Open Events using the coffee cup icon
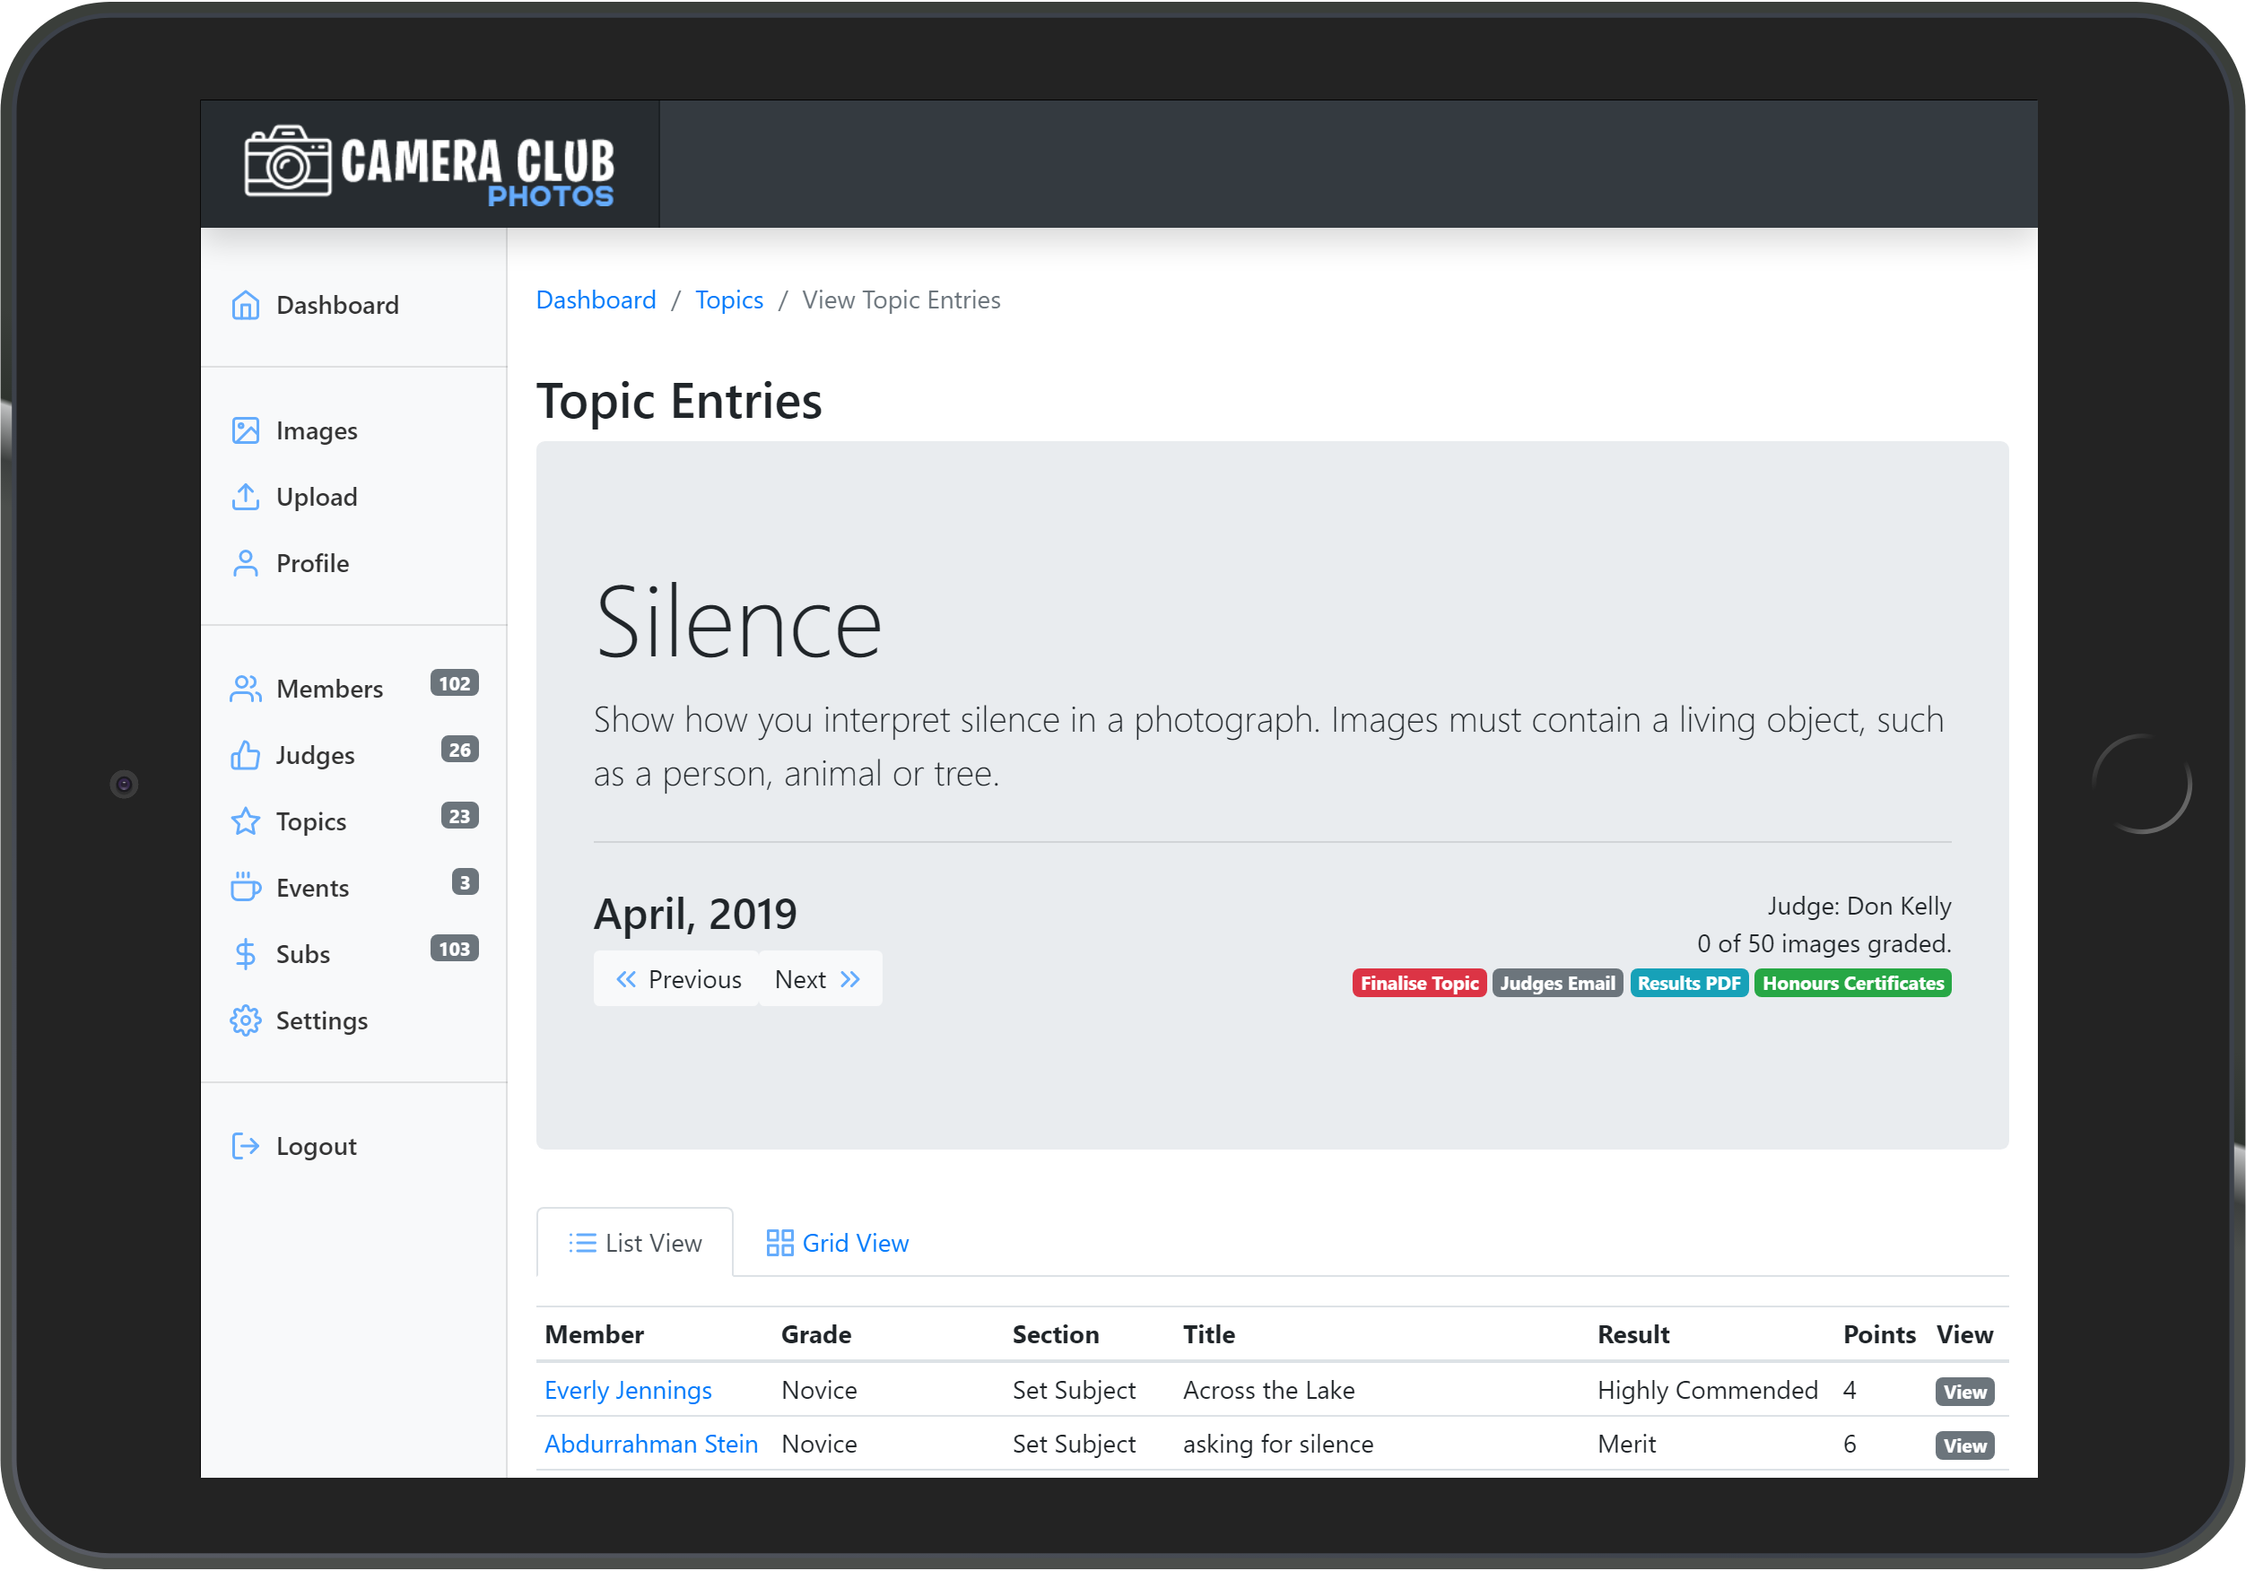Screen dimensions: 2246x1571 (x=245, y=887)
